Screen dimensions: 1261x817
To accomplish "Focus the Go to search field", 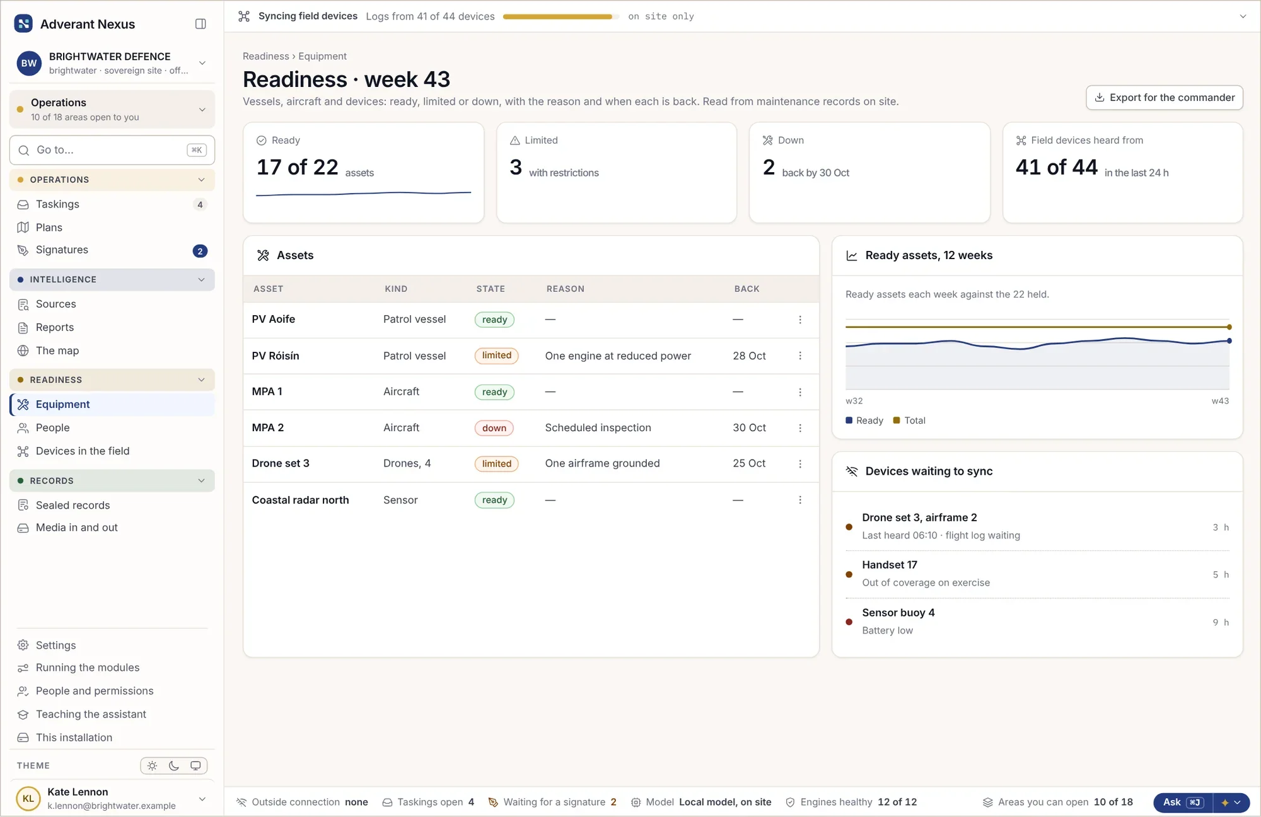I will point(112,150).
